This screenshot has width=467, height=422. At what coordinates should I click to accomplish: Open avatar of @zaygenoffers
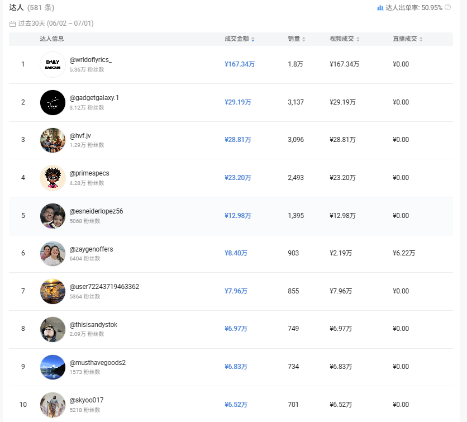pos(53,254)
